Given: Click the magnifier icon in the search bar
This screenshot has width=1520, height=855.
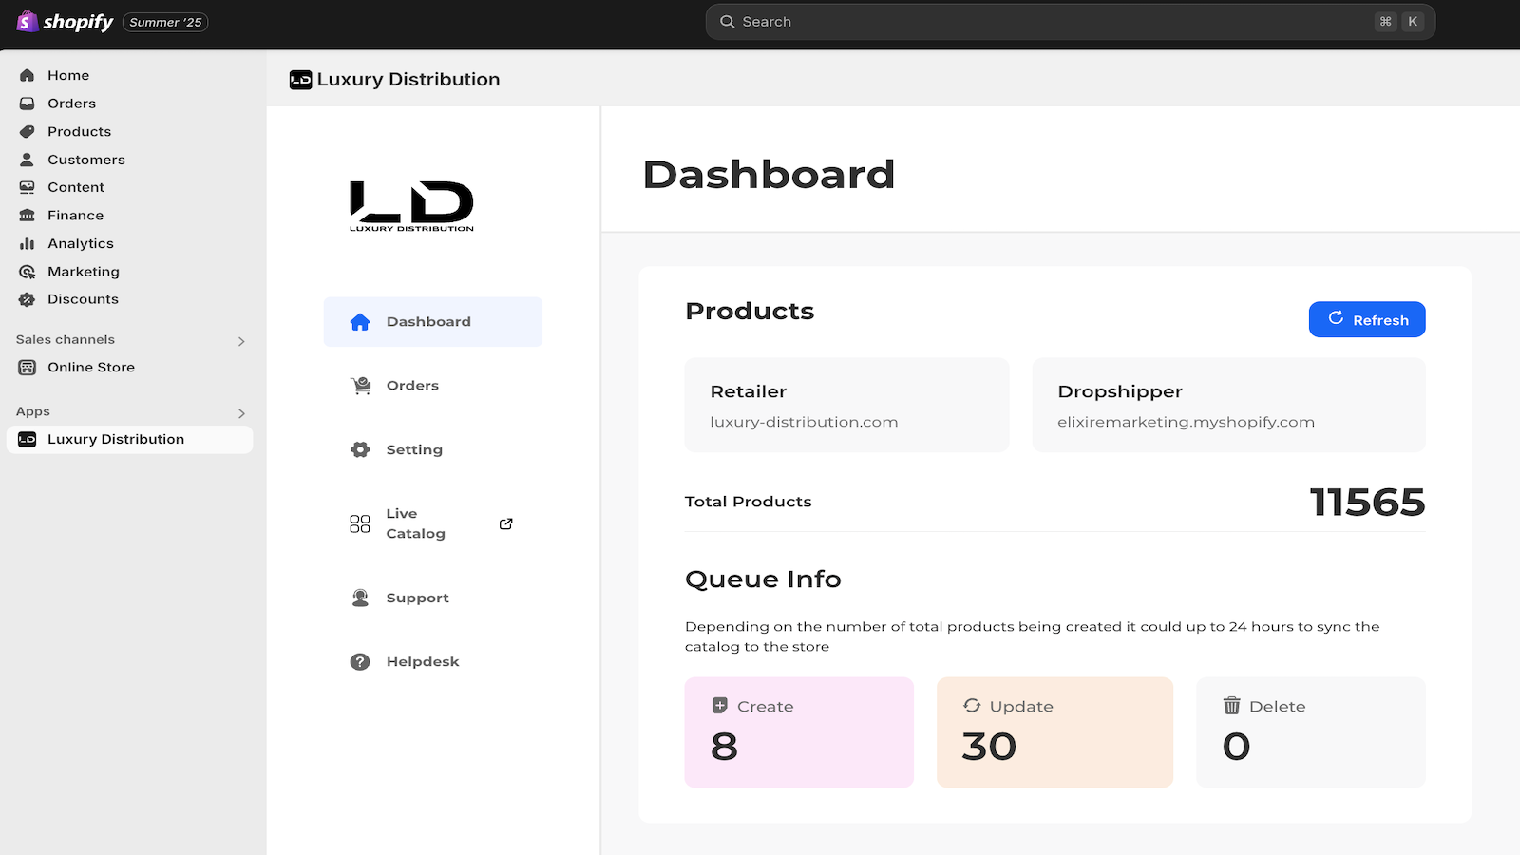Looking at the screenshot, I should click(728, 22).
